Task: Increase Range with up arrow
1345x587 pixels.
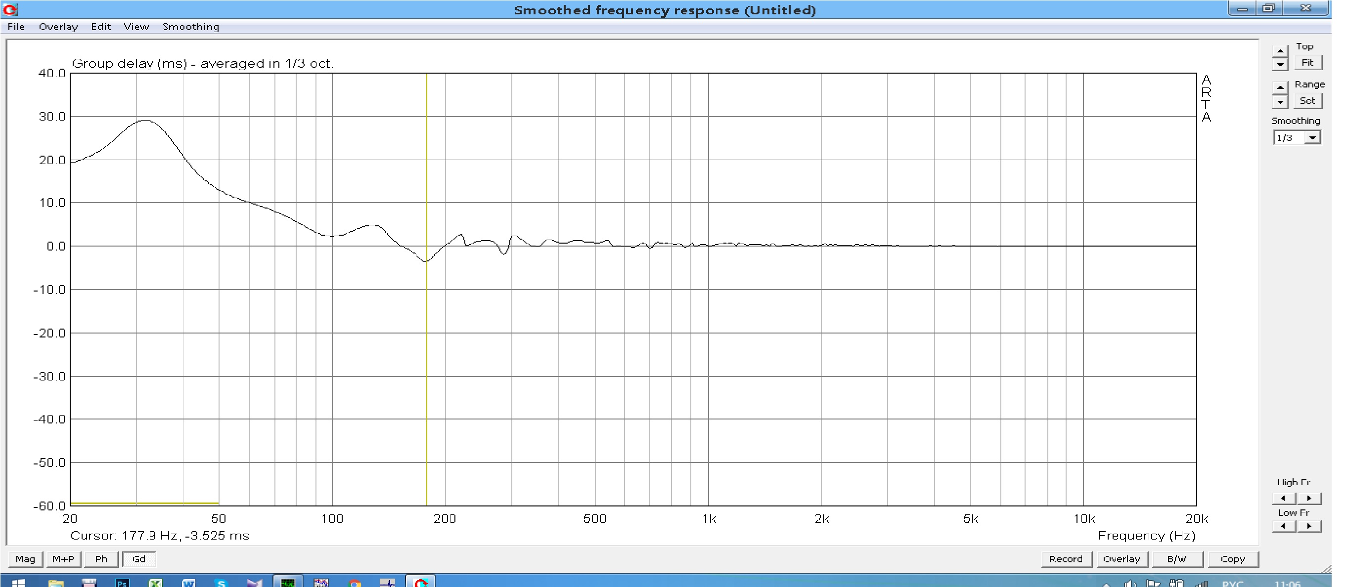Action: click(x=1280, y=86)
